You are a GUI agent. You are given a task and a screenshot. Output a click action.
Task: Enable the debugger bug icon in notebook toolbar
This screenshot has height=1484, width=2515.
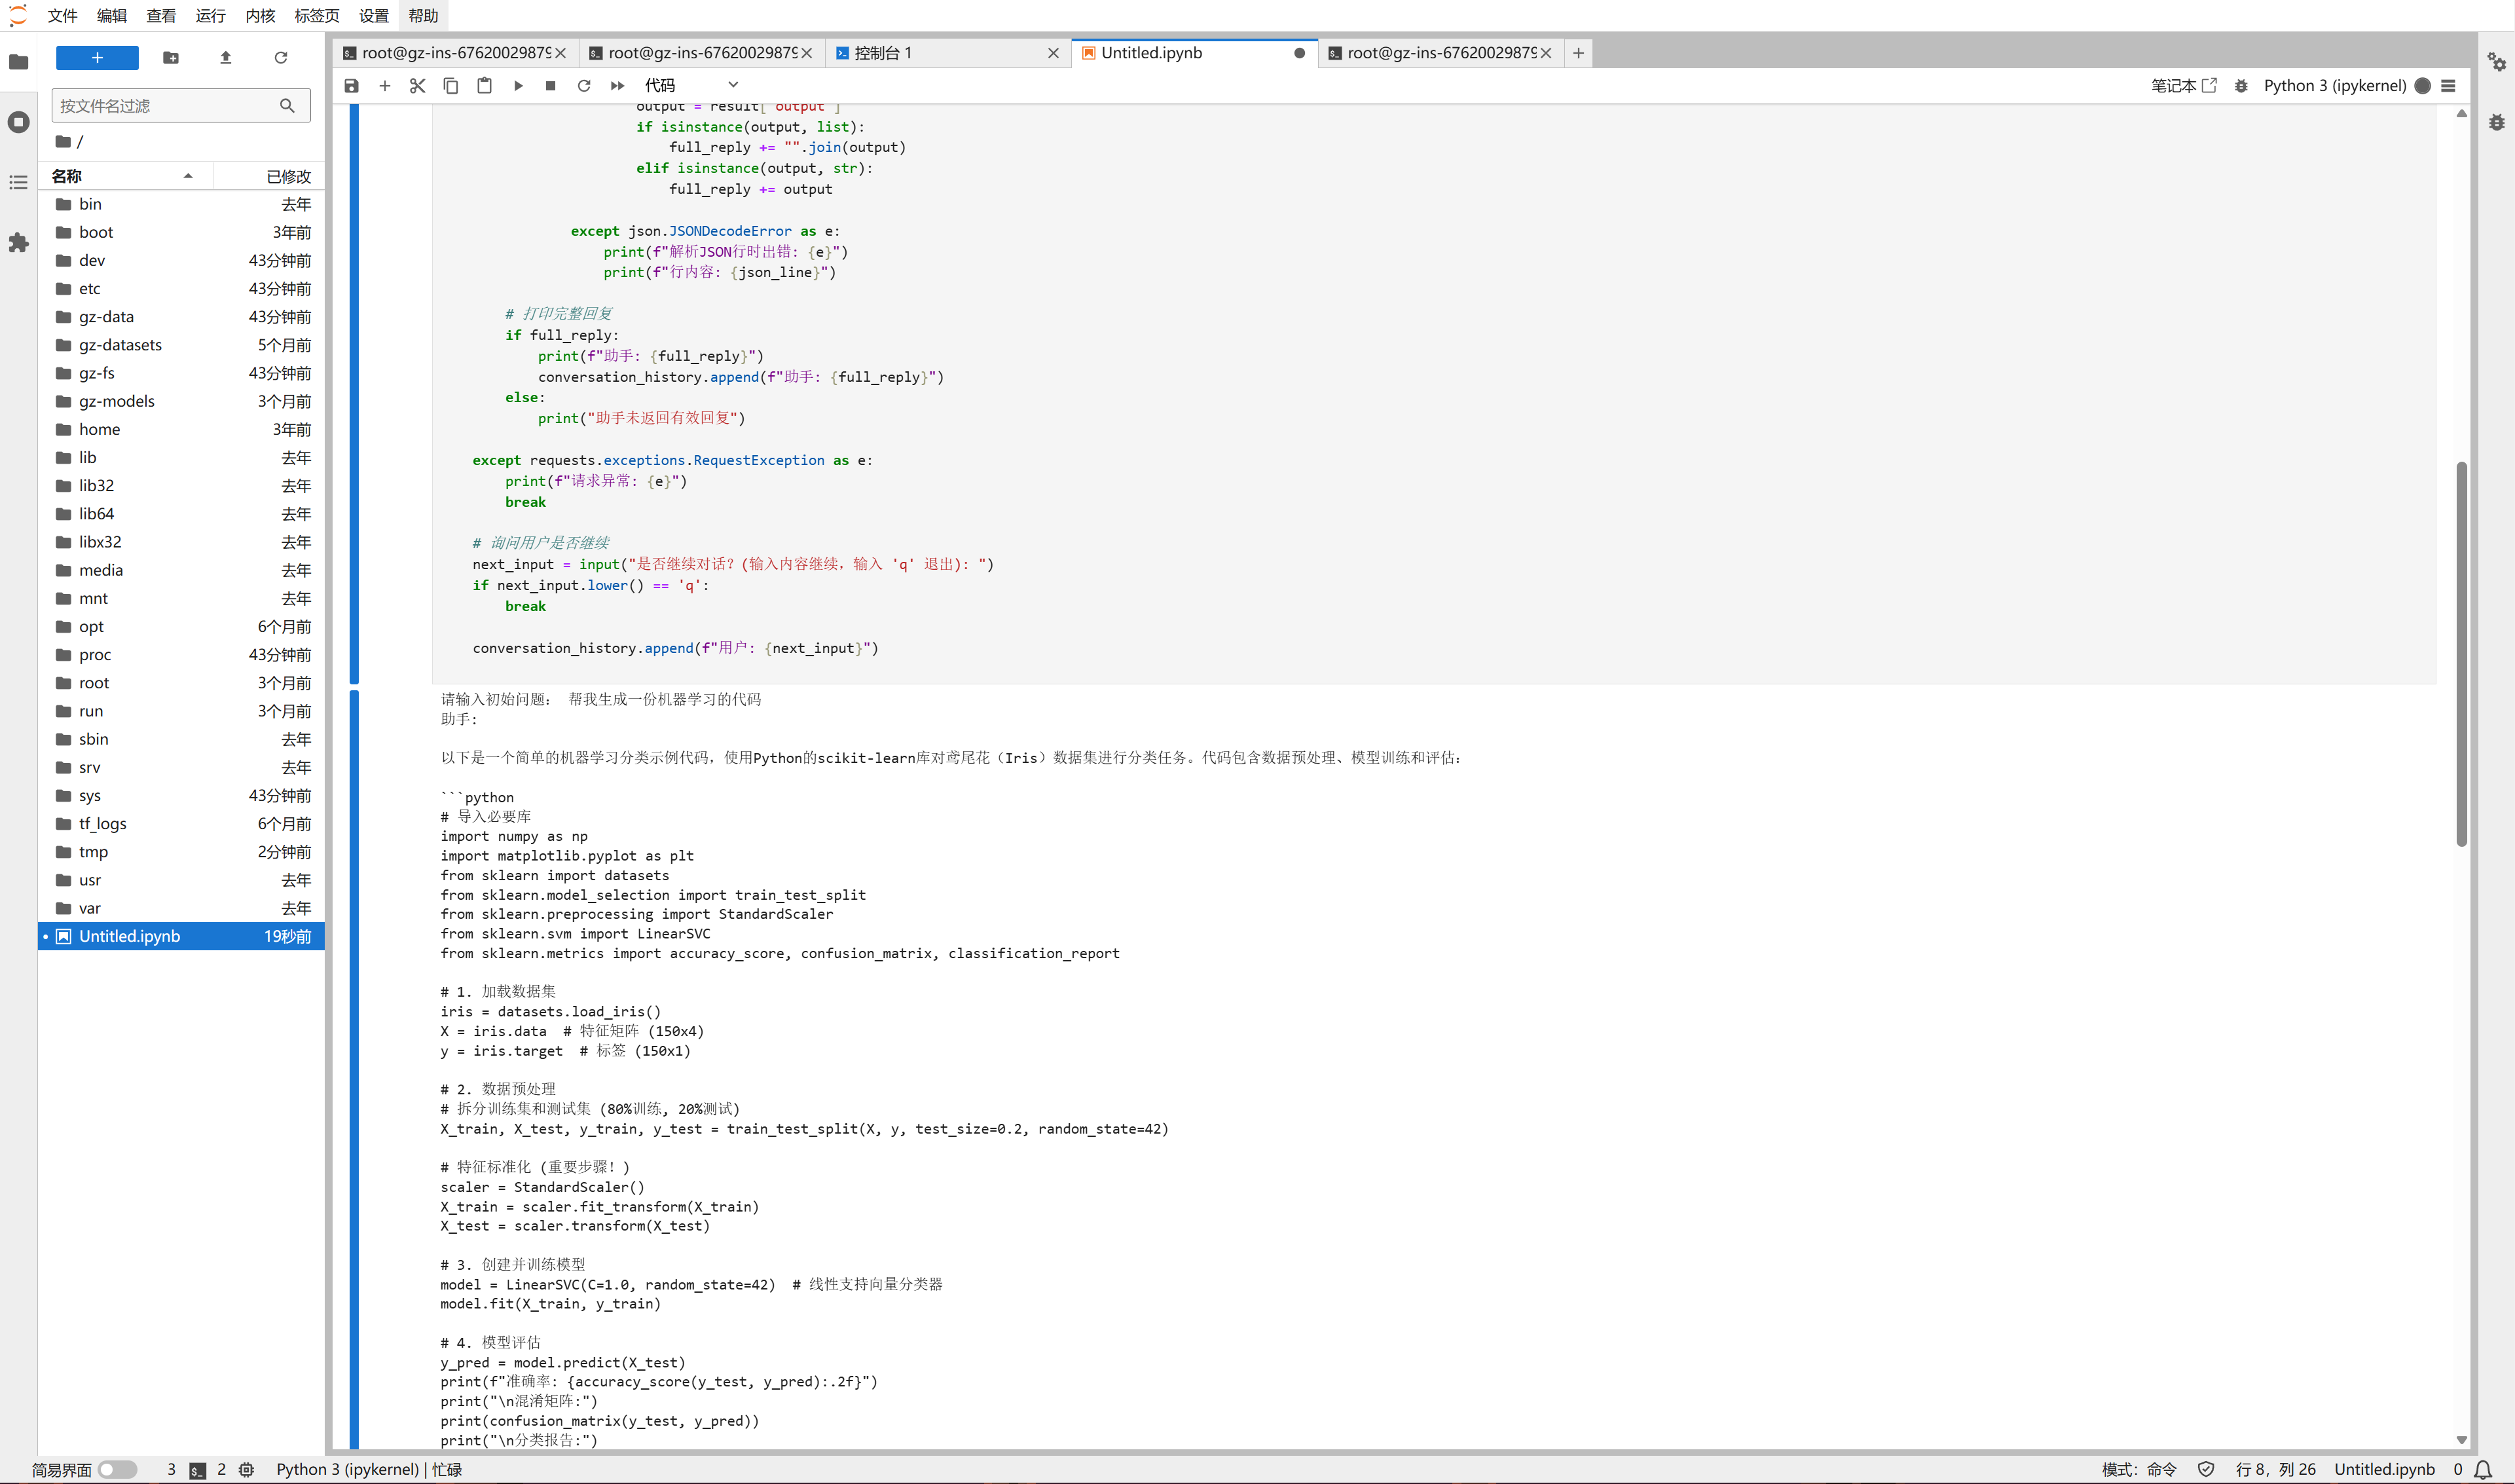pos(2241,86)
